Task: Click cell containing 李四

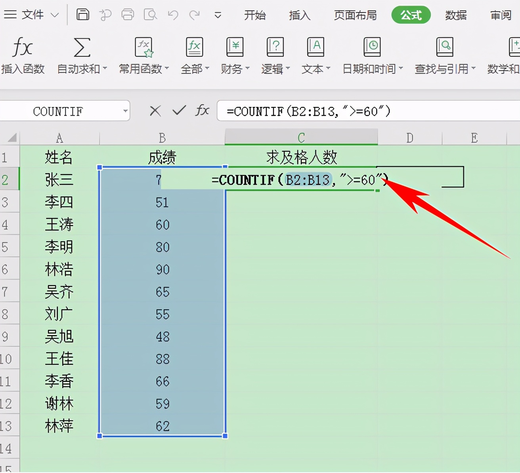Action: pyautogui.click(x=59, y=202)
